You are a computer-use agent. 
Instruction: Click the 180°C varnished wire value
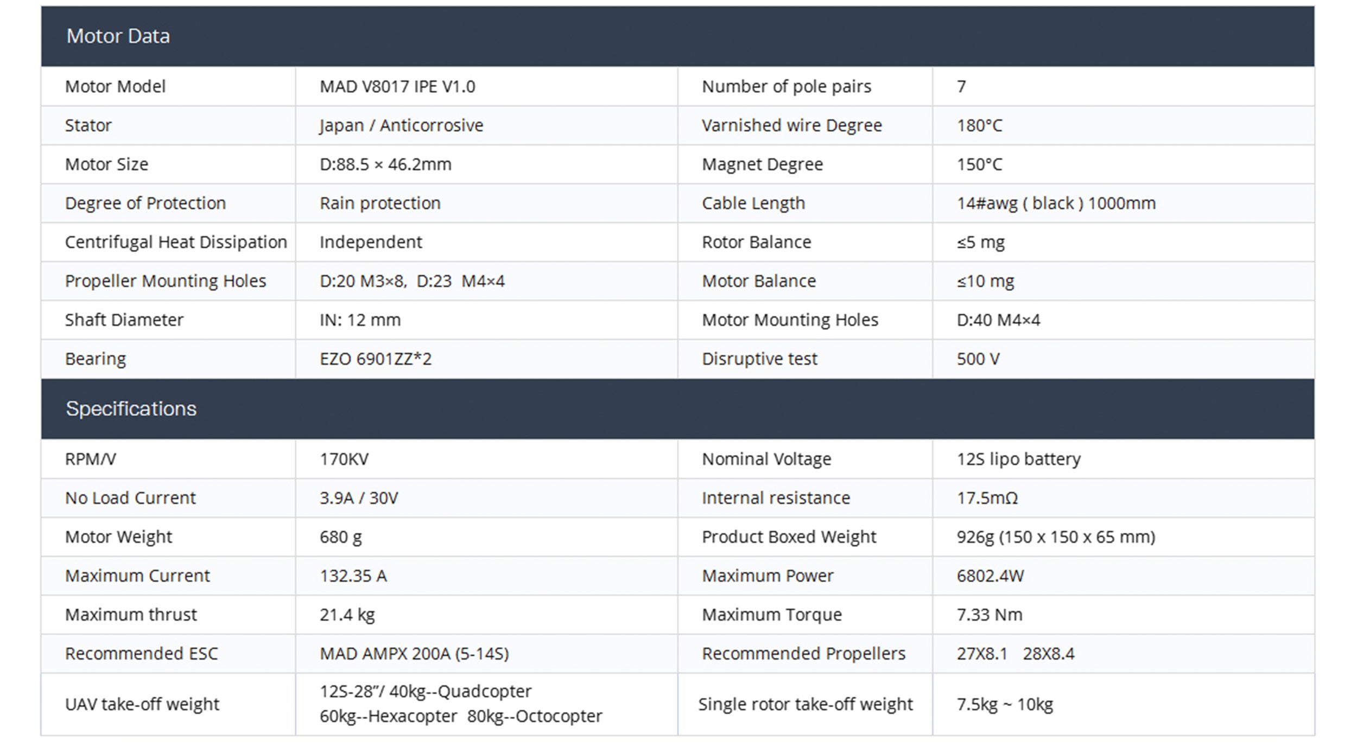[979, 125]
